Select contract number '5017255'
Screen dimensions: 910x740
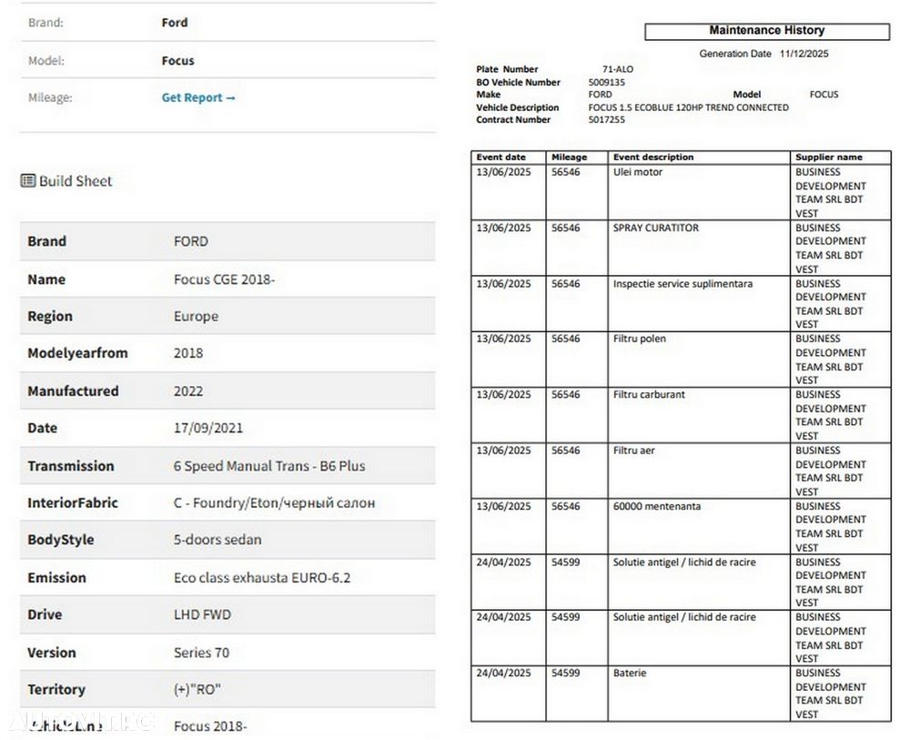[x=606, y=119]
